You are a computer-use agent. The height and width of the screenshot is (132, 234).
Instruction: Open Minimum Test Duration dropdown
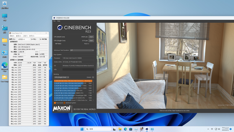click(x=82, y=50)
